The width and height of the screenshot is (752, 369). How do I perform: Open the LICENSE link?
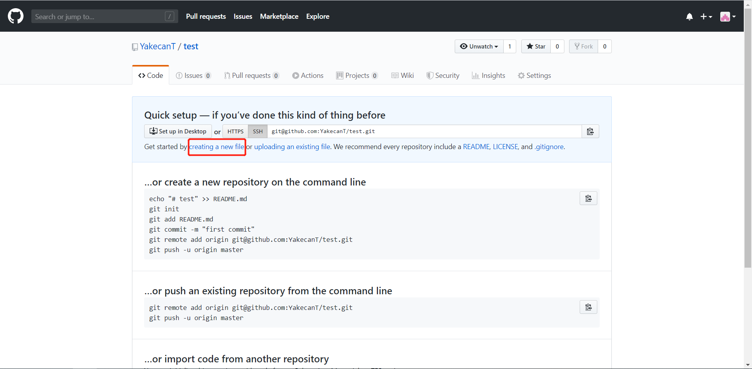click(x=505, y=147)
